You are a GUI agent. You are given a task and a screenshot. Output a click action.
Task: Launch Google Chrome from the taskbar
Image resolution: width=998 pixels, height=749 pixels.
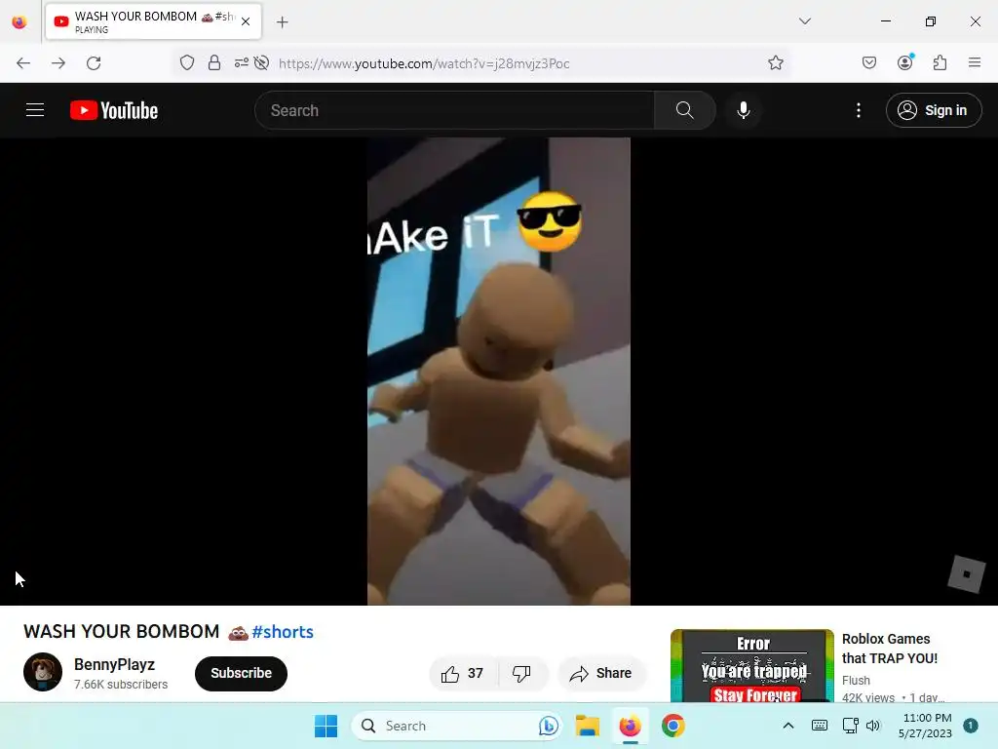coord(672,726)
